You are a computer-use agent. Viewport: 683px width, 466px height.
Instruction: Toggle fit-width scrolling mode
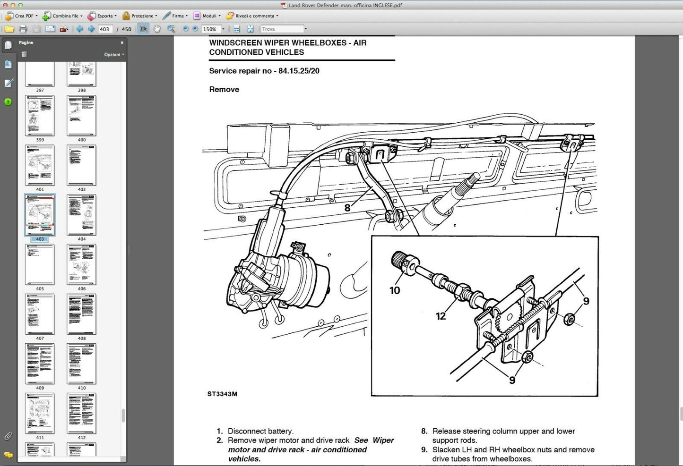[x=237, y=29]
